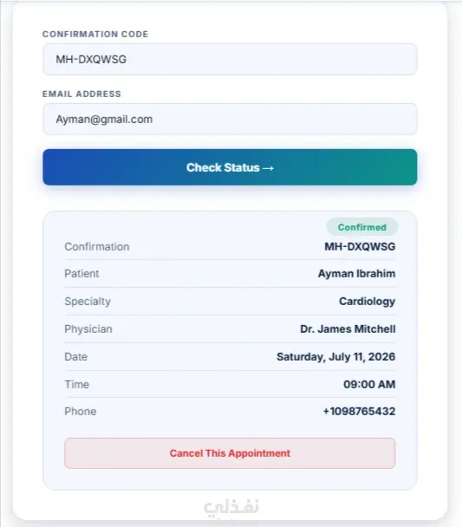Focus the Email Address input field
Image resolution: width=462 pixels, height=527 pixels.
coord(230,120)
